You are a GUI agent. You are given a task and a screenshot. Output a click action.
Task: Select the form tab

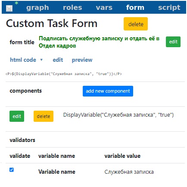pyautogui.click(x=135, y=7)
